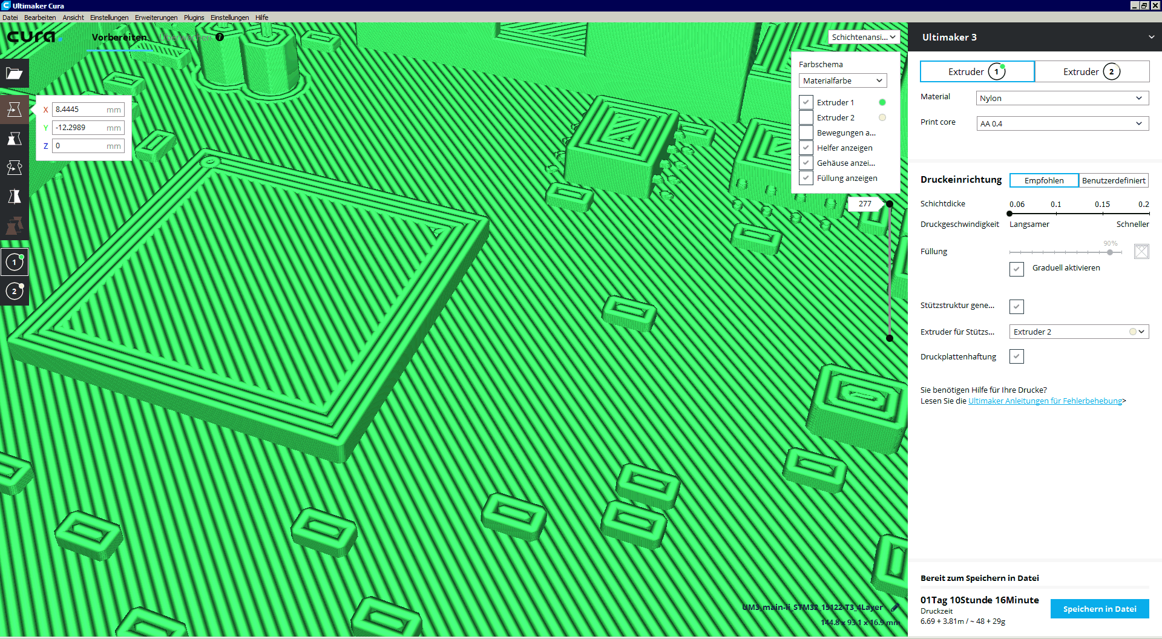Open file with the folder icon

tap(15, 74)
